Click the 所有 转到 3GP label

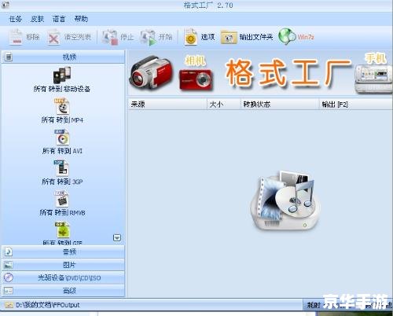tap(62, 182)
